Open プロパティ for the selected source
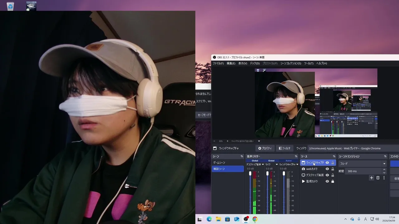This screenshot has height=224, width=399. tap(265, 148)
